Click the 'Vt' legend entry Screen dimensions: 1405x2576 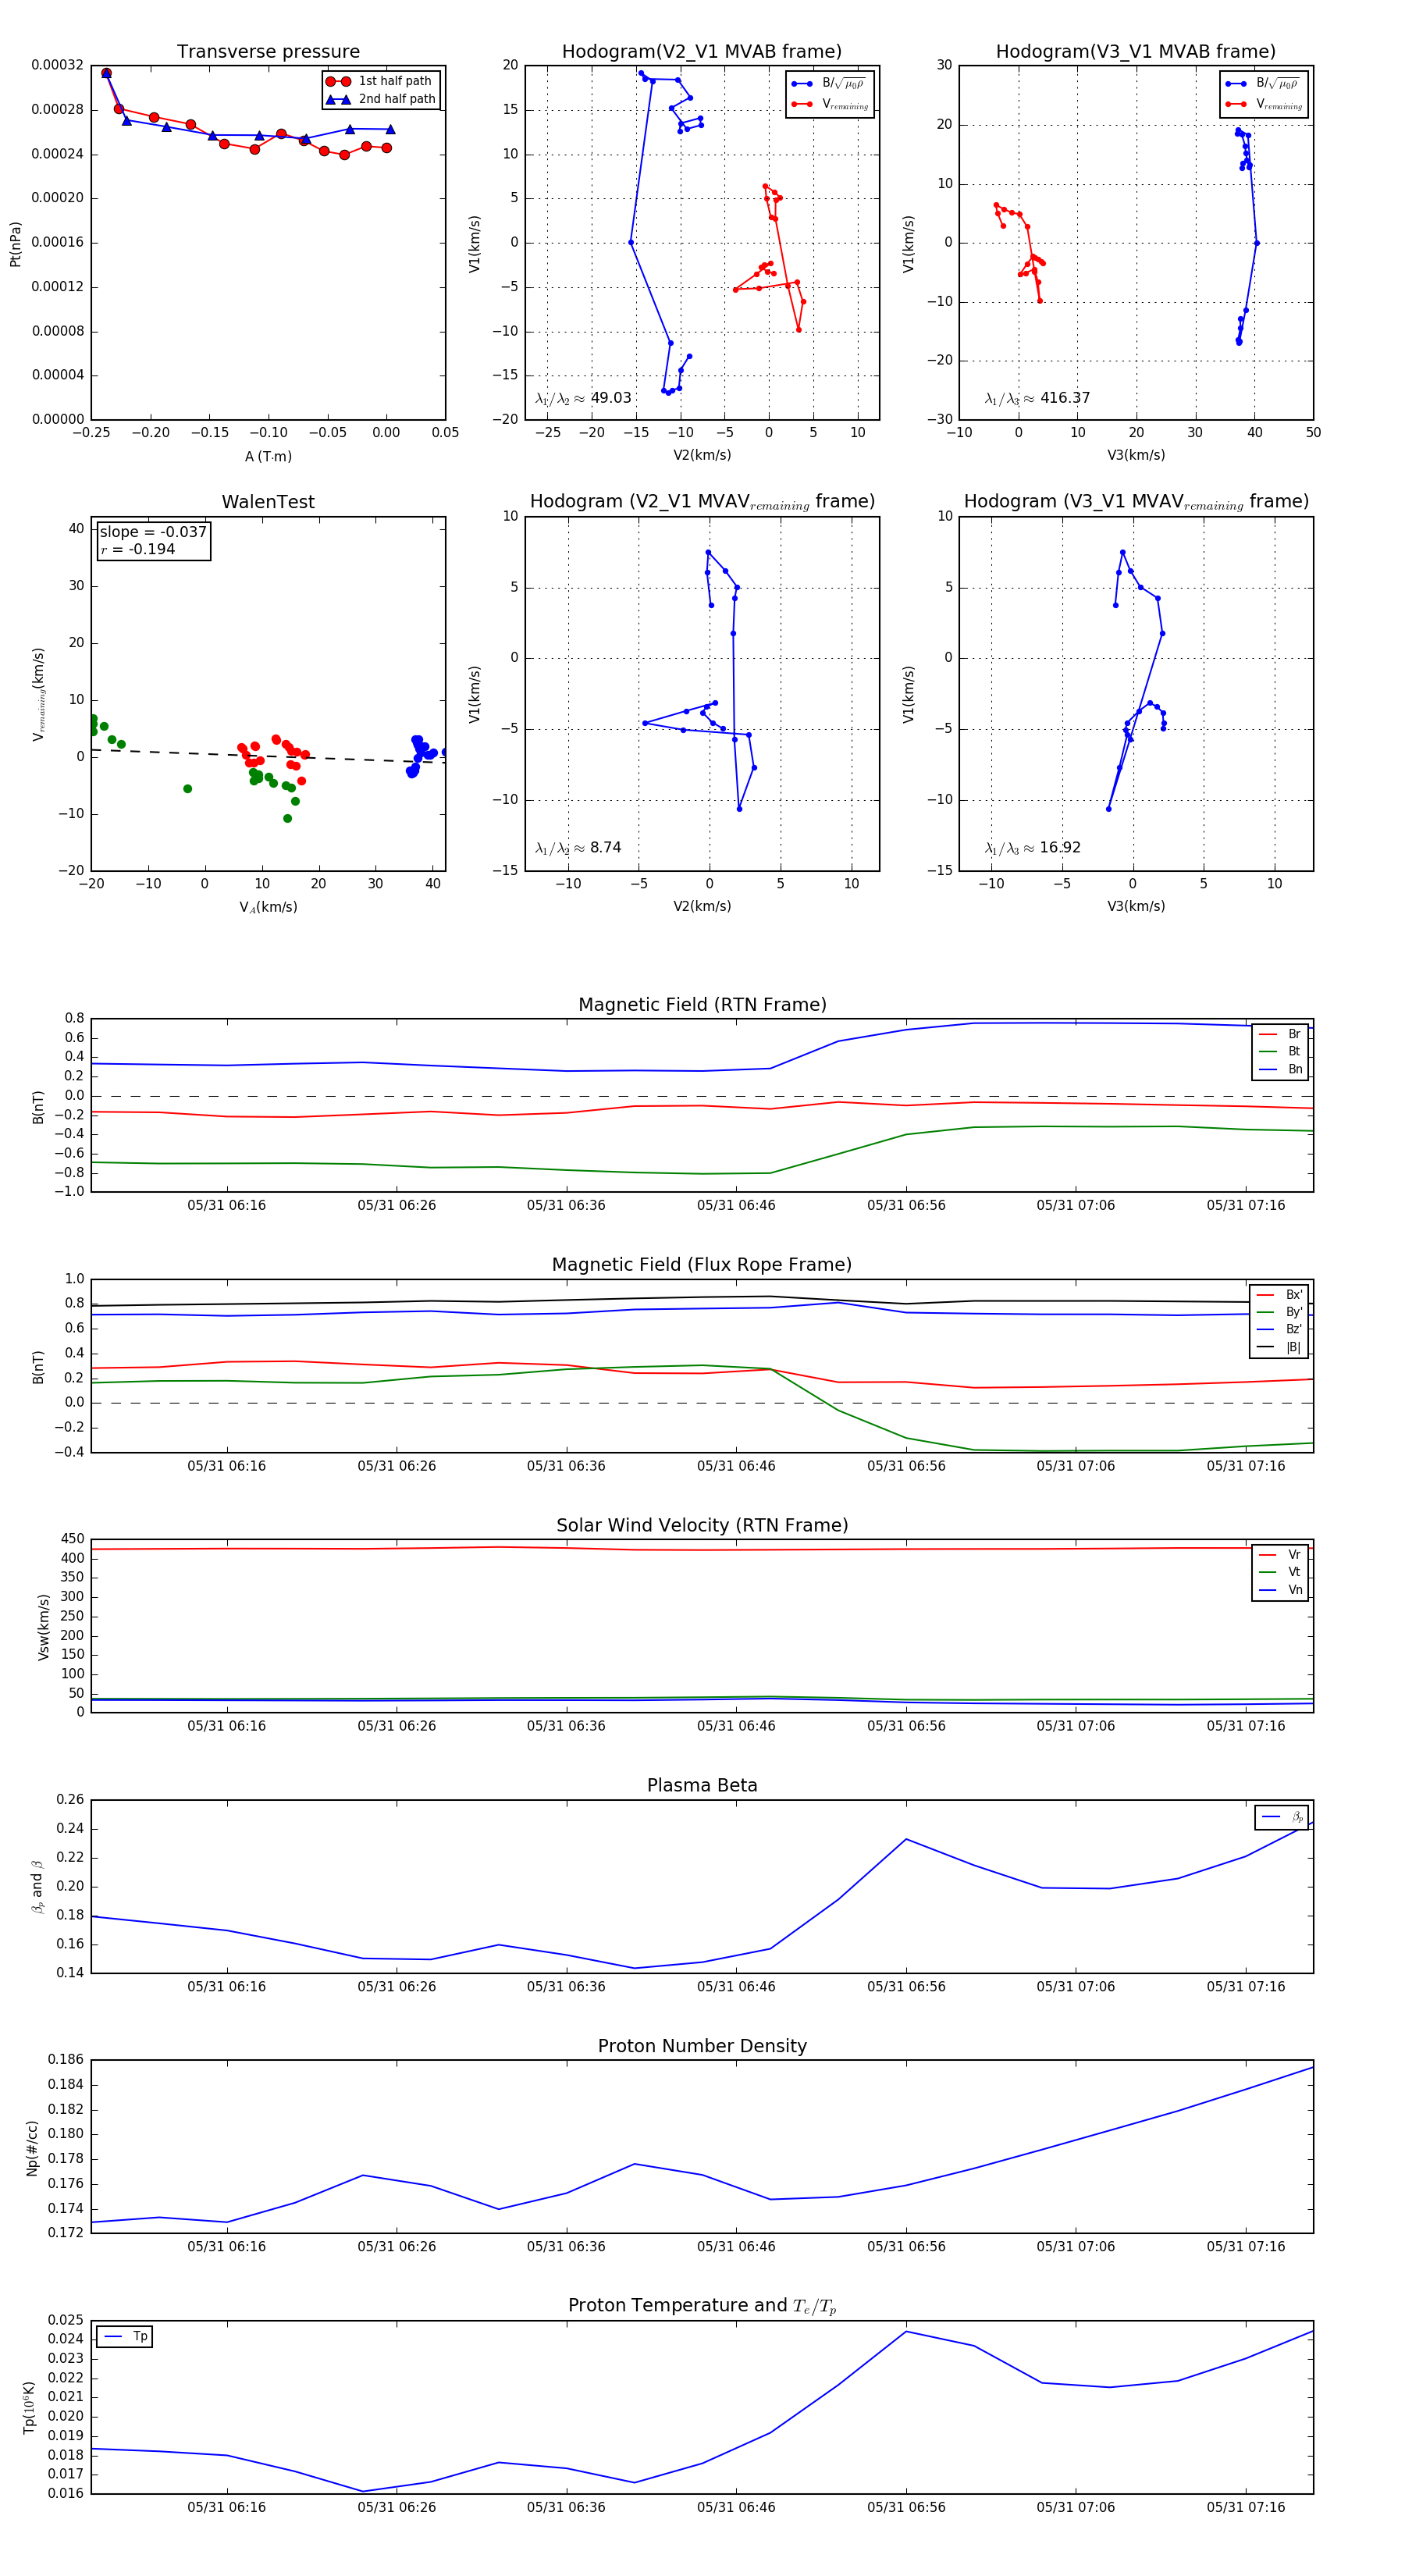click(x=1280, y=1572)
